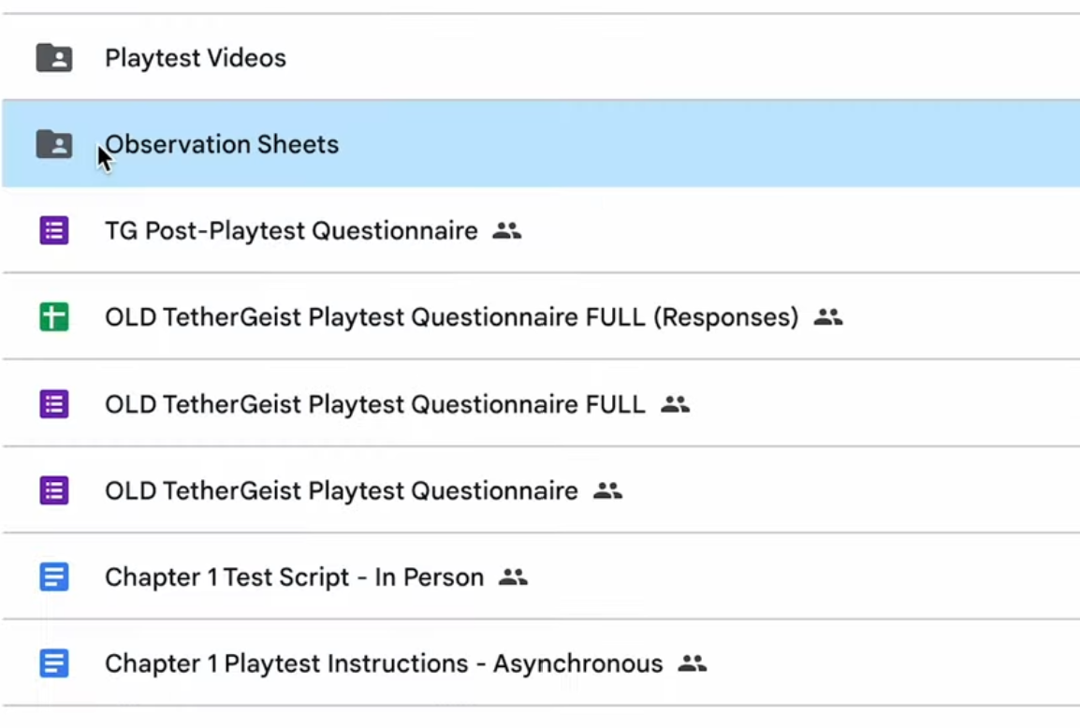Open the Playtest Videos folder
This screenshot has width=1080, height=728.
196,58
